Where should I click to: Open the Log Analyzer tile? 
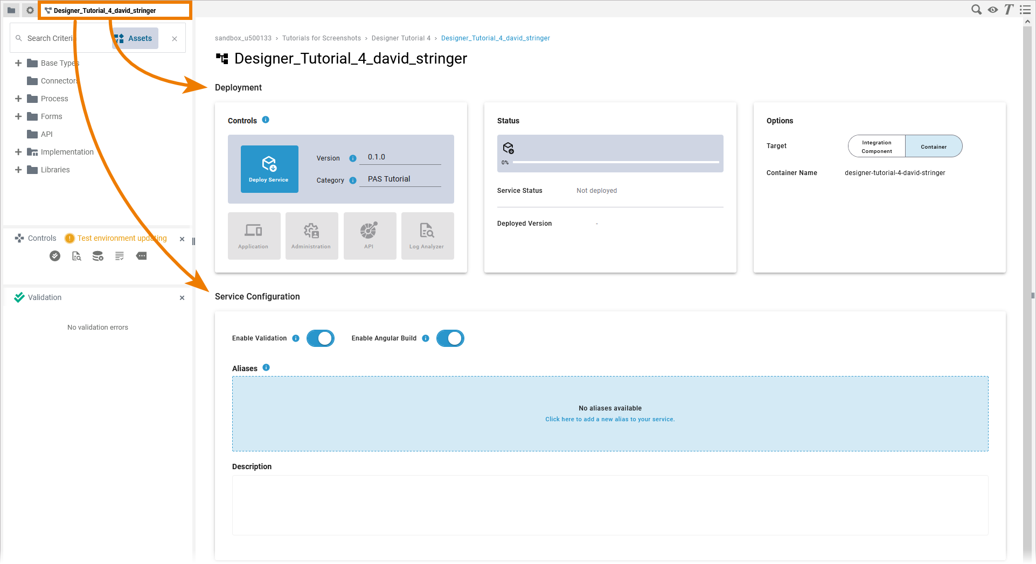click(x=427, y=236)
